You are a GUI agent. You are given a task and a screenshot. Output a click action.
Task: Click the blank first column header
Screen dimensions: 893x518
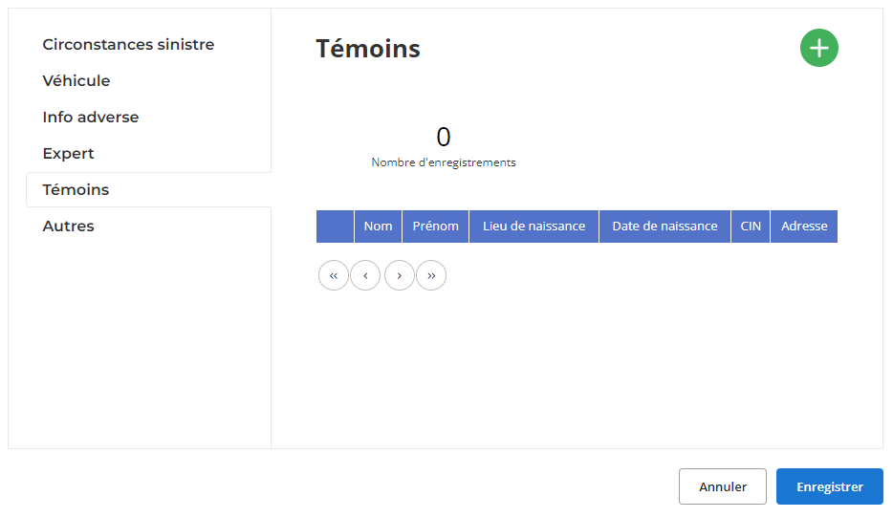[335, 227]
